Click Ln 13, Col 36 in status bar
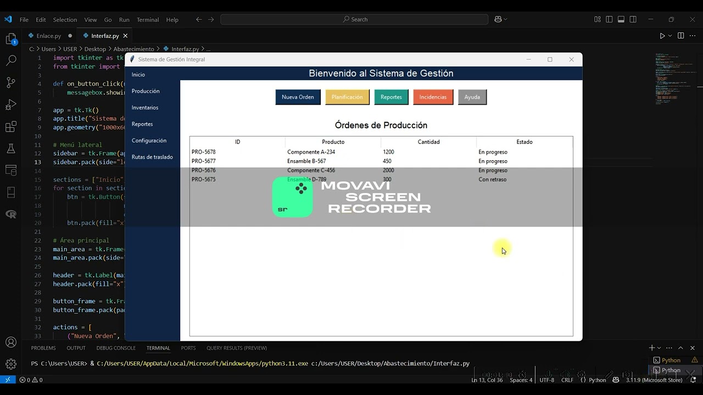 click(487, 380)
